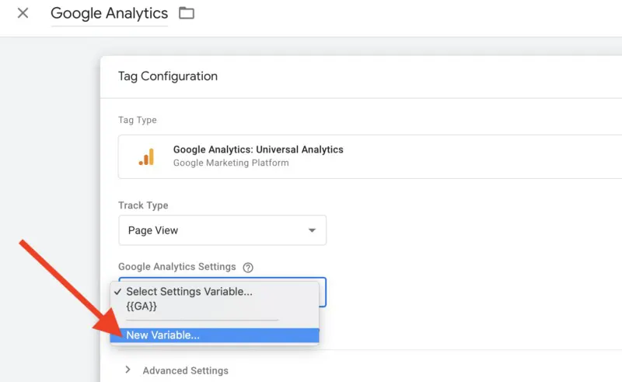Click the Tag Configuration heading
Image resolution: width=622 pixels, height=382 pixels.
[168, 76]
